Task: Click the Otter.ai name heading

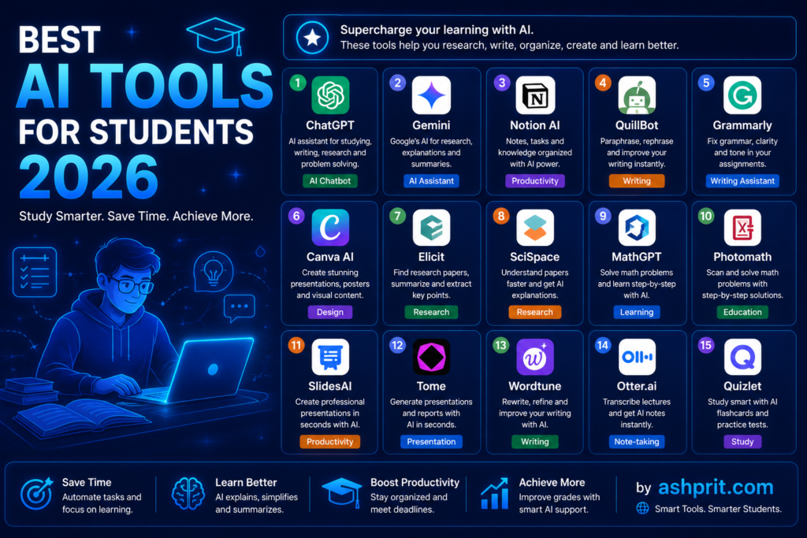Action: pyautogui.click(x=637, y=386)
